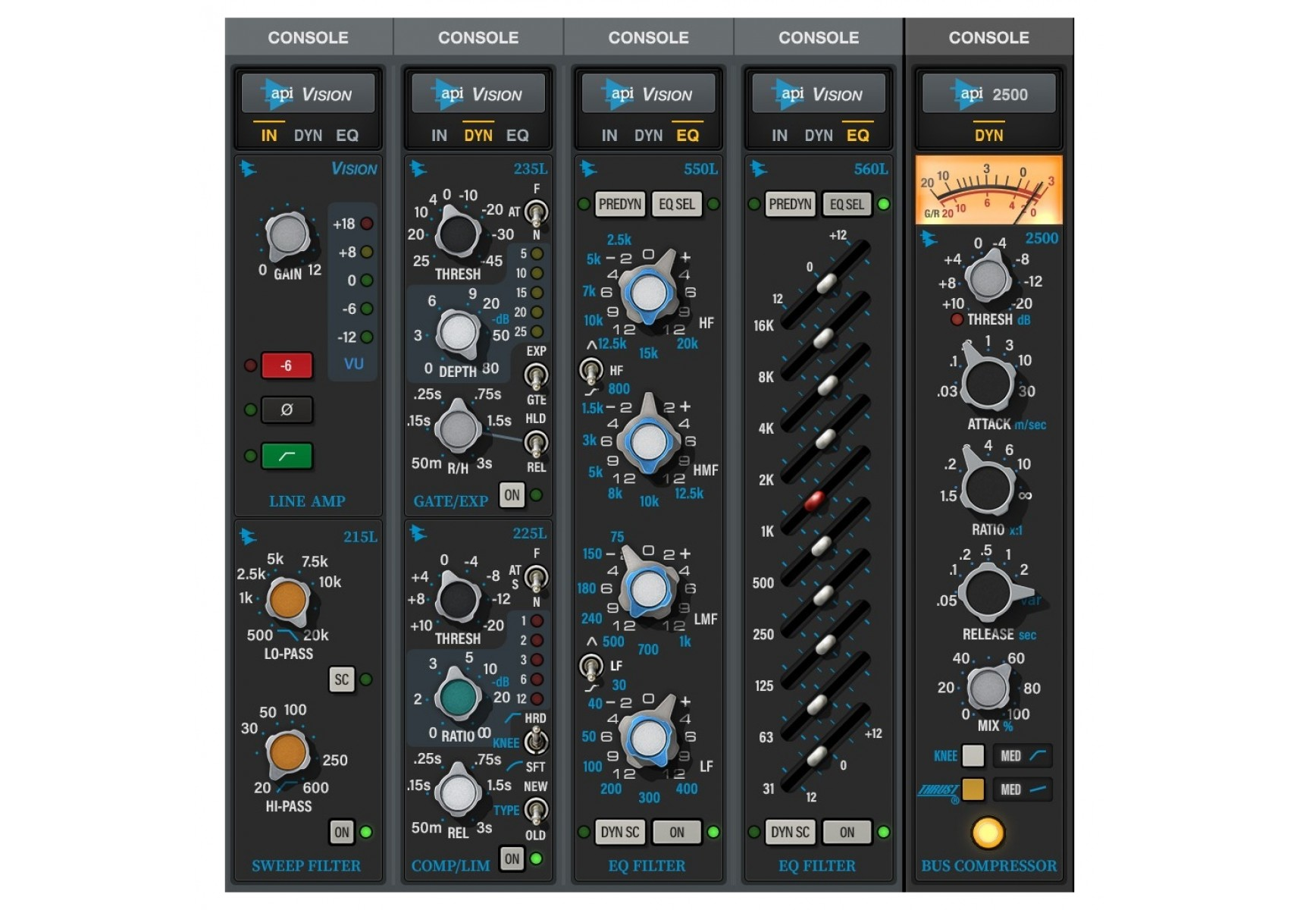The image size is (1300, 910).
Task: Toggle the SC button in the Sweep Filter
Action: click(x=342, y=679)
